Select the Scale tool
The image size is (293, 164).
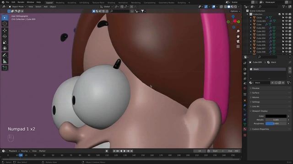[5, 42]
